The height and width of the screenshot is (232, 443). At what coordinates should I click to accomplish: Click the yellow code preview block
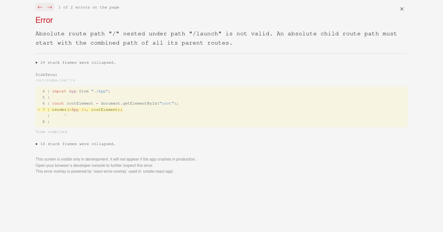point(221,107)
